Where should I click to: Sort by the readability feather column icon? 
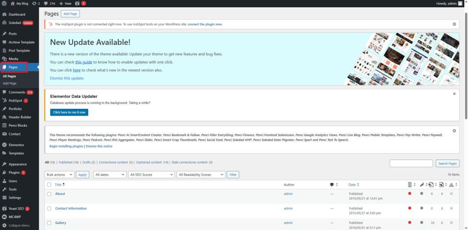[423, 185]
